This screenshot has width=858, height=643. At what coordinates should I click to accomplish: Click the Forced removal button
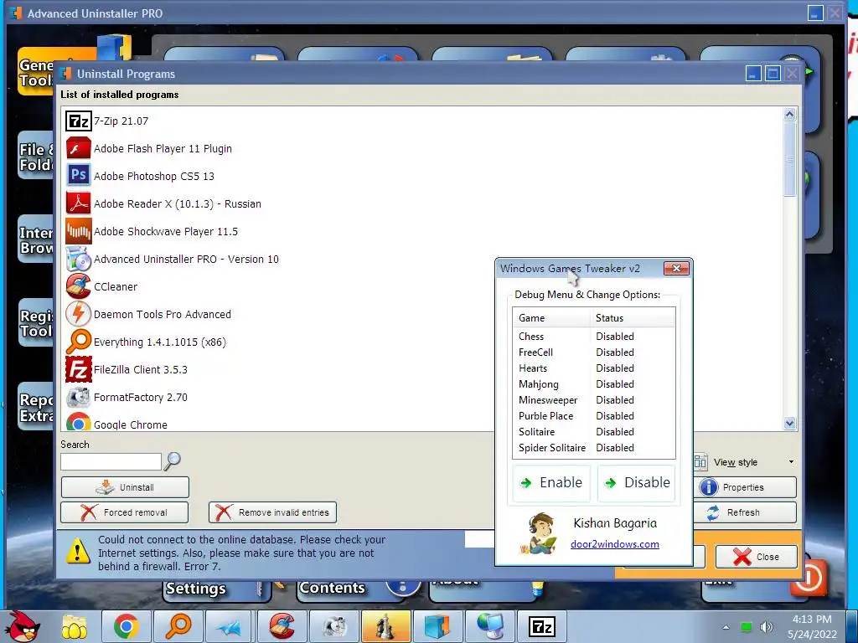click(125, 512)
